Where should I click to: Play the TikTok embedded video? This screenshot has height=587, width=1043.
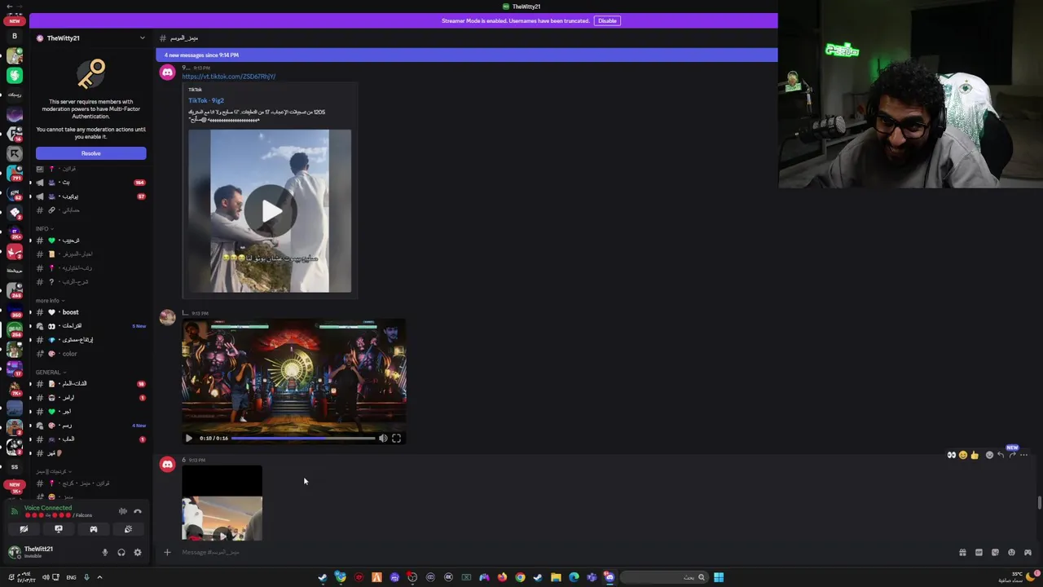click(270, 211)
